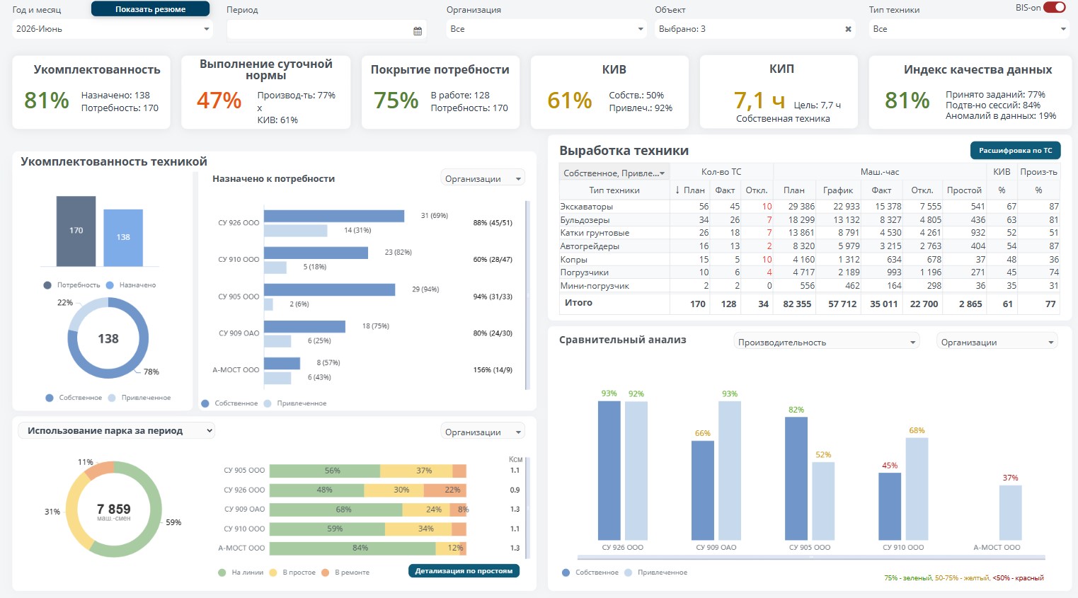Screen dimensions: 1078x598
Task: Click the sort arrow next to План column
Action: [x=677, y=190]
